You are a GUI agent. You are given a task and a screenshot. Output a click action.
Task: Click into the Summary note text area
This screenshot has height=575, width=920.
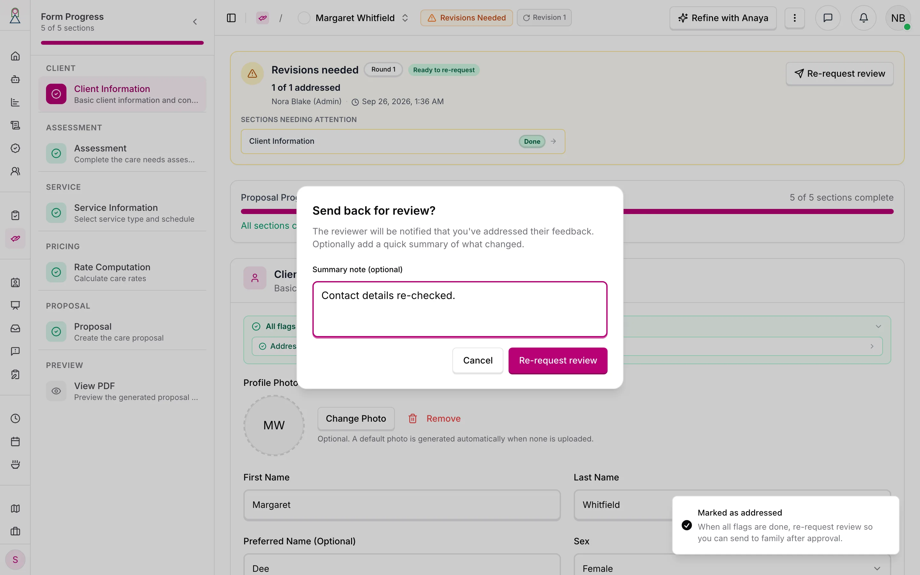(460, 309)
